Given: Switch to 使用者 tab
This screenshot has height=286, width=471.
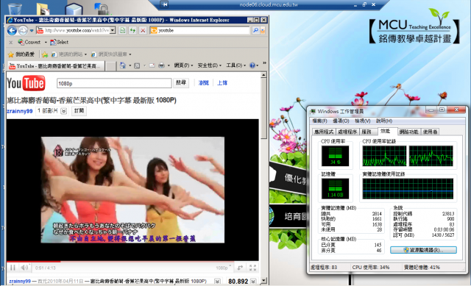Looking at the screenshot, I should point(430,132).
